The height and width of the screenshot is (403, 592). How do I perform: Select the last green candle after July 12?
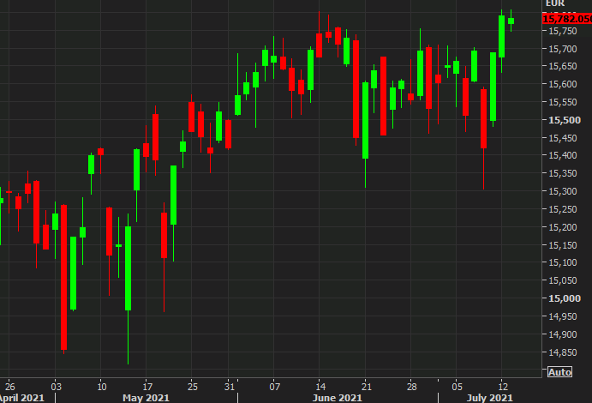point(511,21)
